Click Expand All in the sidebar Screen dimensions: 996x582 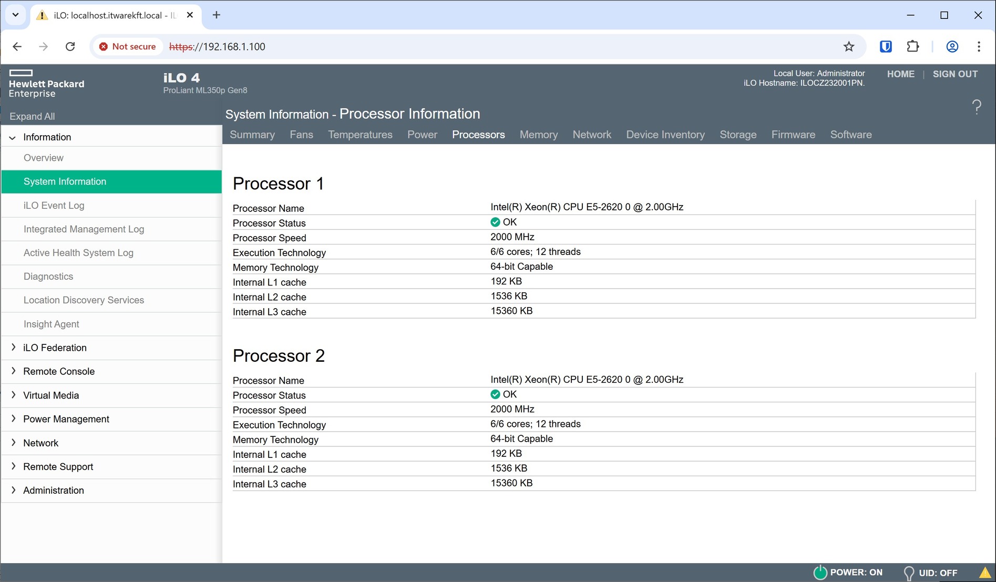click(x=32, y=116)
